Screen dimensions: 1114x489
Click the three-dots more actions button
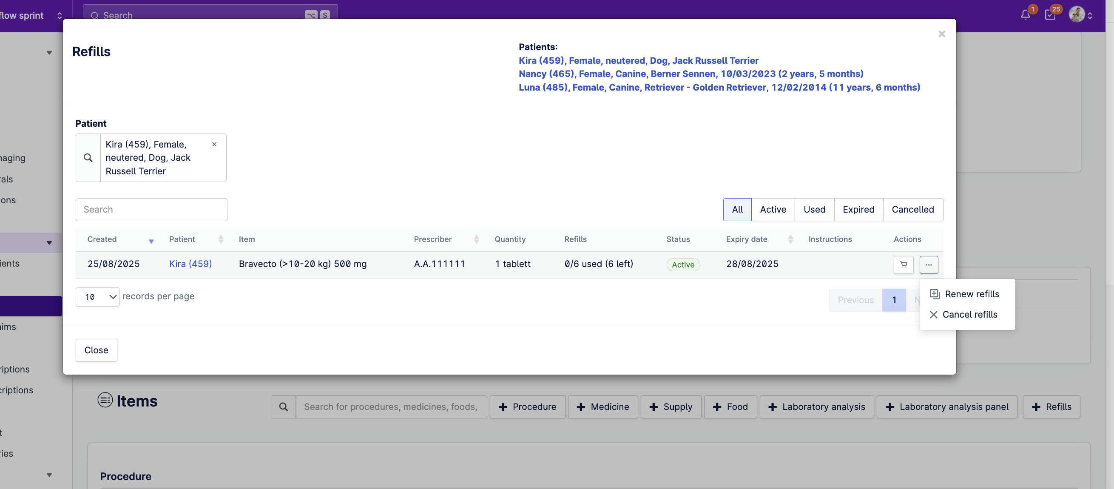(929, 264)
